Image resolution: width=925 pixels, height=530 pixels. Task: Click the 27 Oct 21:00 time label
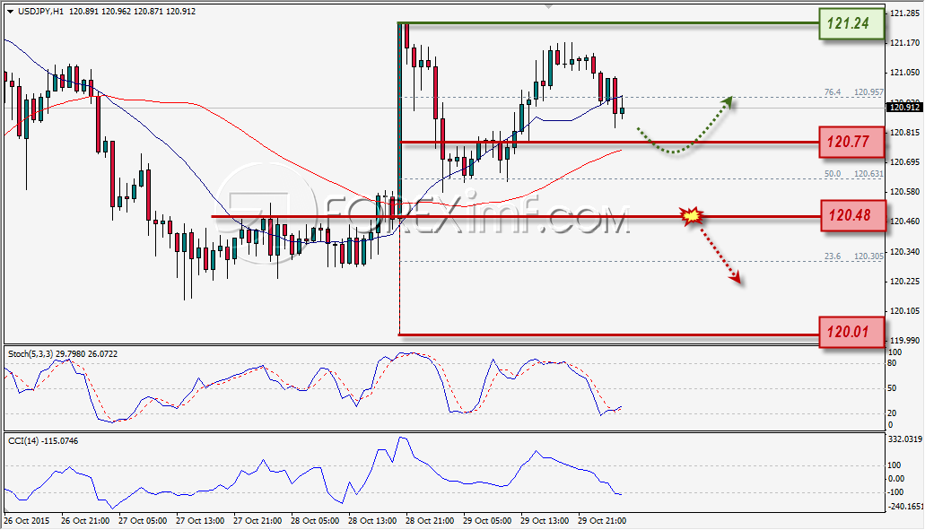click(257, 521)
